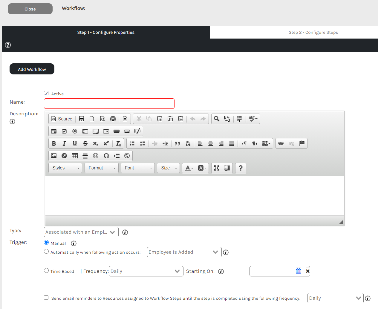
Task: Click the Smiley emoticon icon
Action: (96, 156)
